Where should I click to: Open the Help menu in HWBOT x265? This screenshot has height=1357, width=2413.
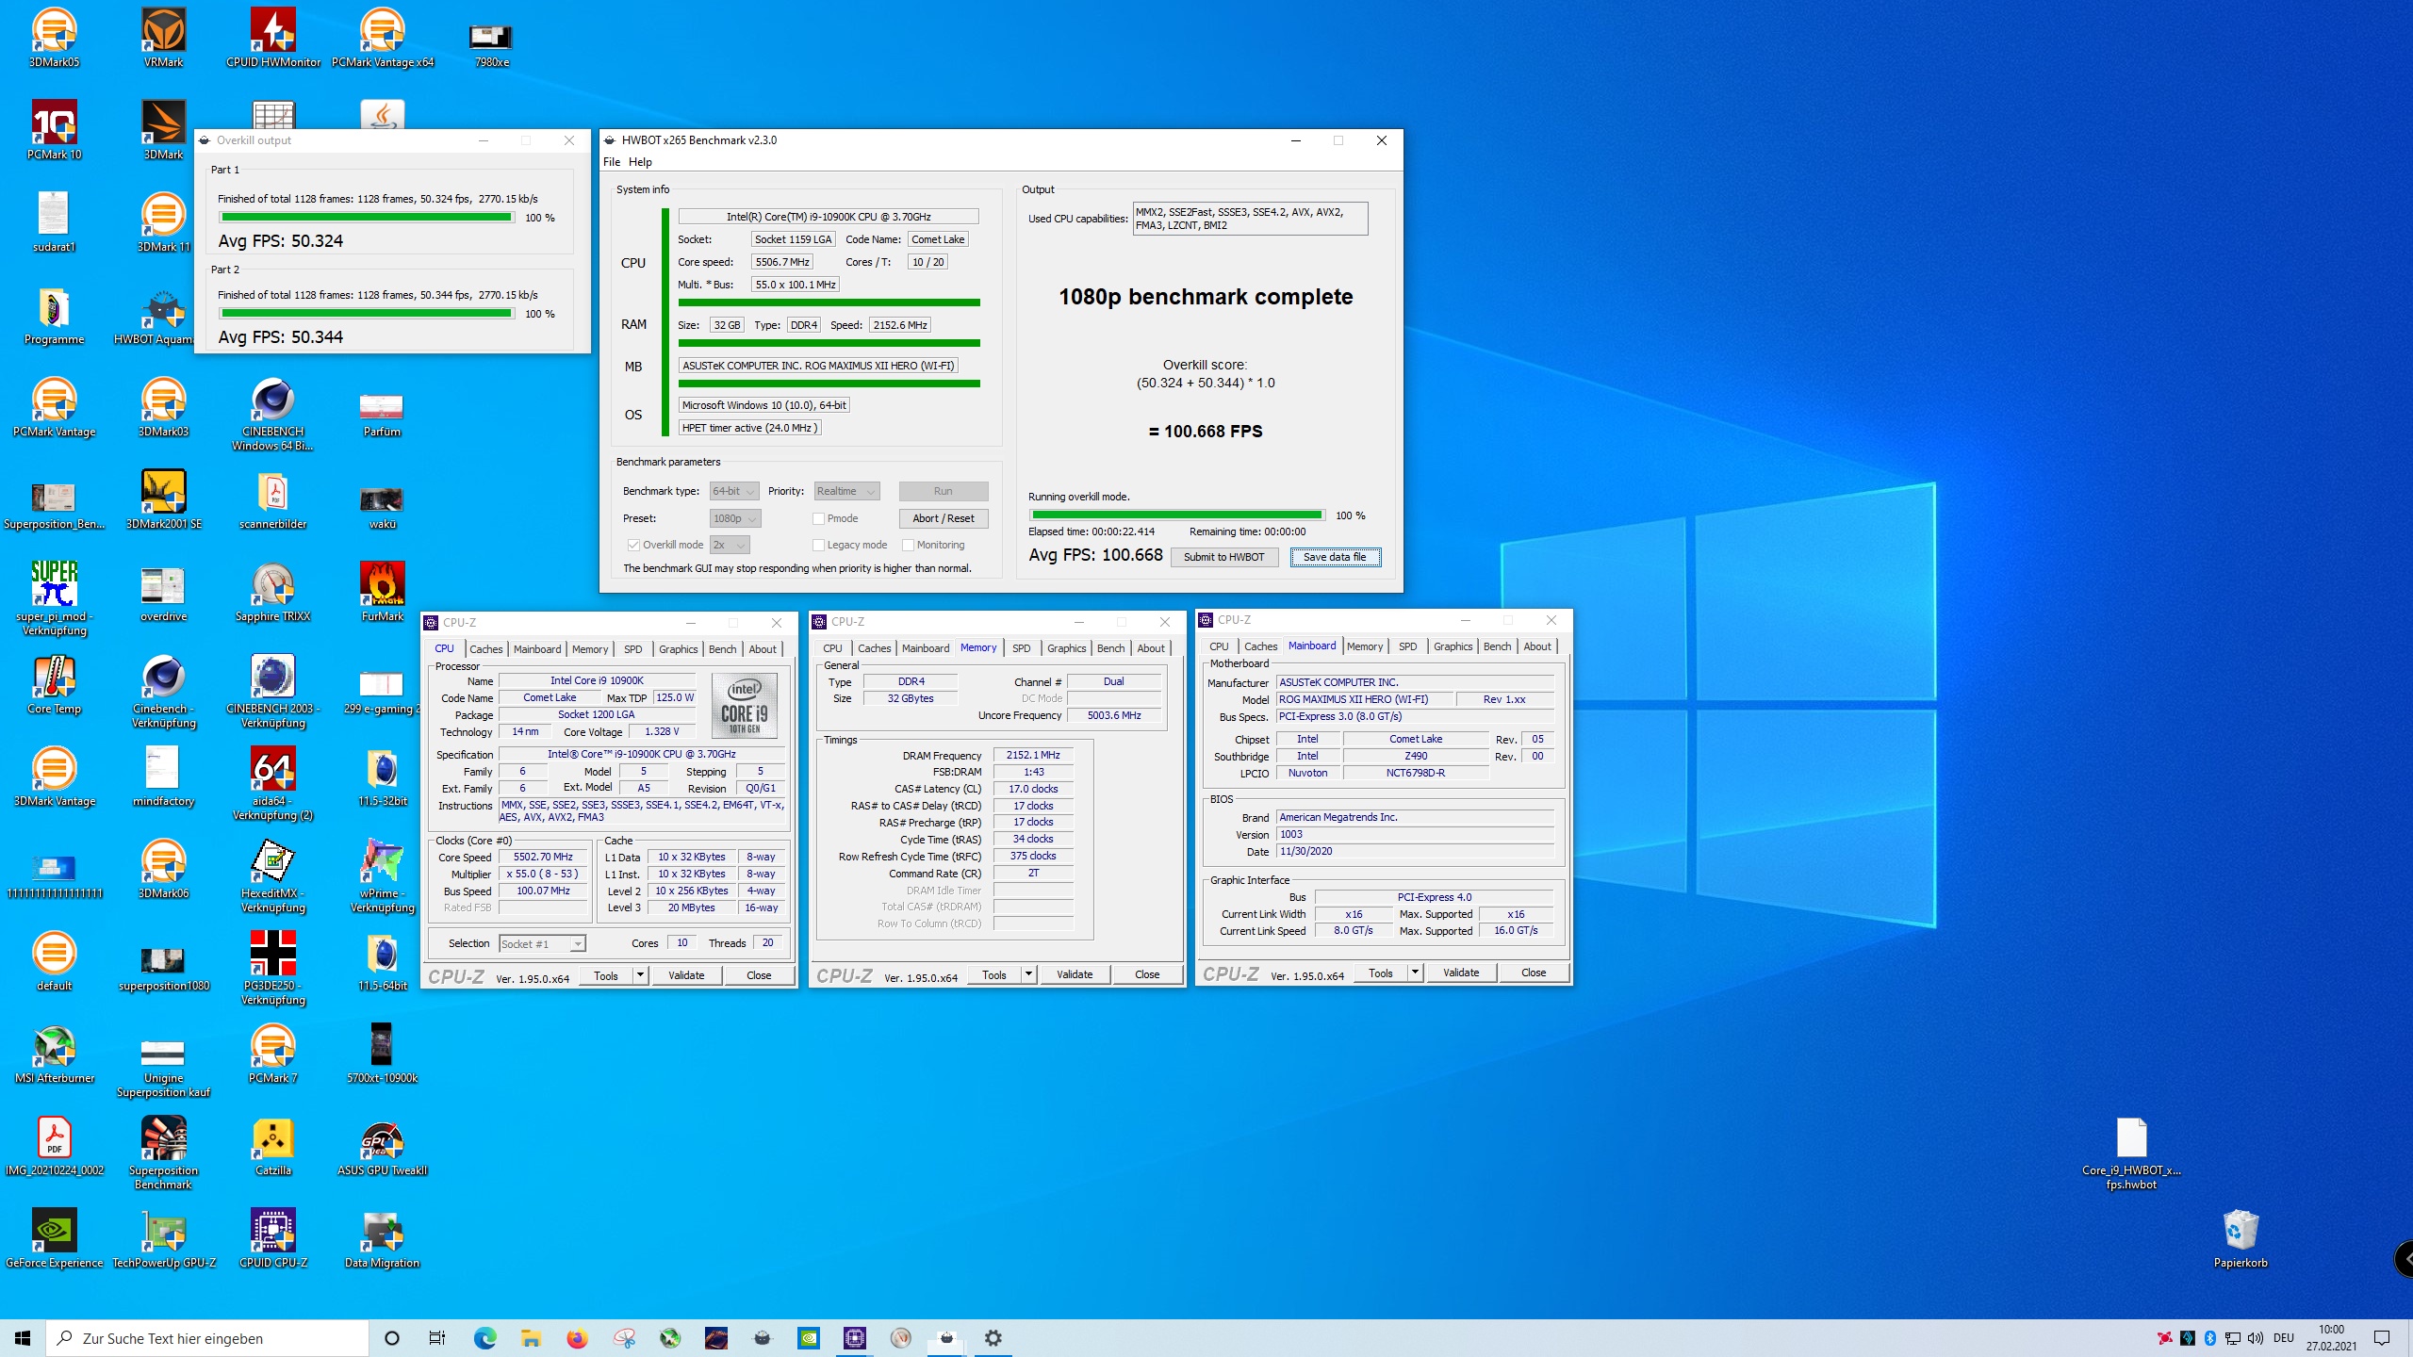point(640,162)
